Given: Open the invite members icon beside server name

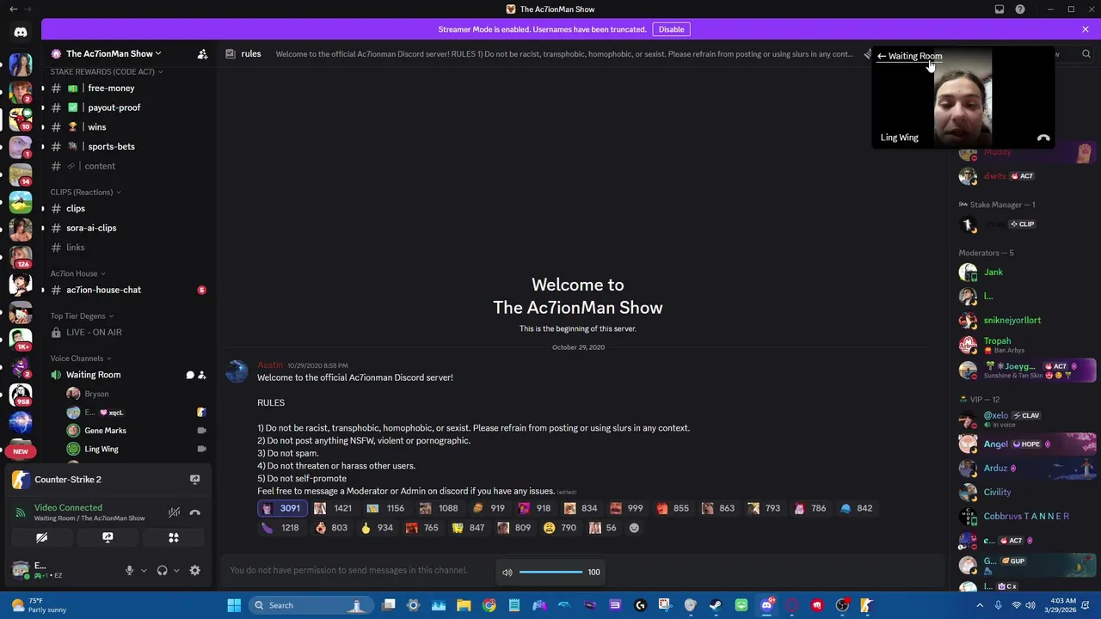Looking at the screenshot, I should click(202, 54).
